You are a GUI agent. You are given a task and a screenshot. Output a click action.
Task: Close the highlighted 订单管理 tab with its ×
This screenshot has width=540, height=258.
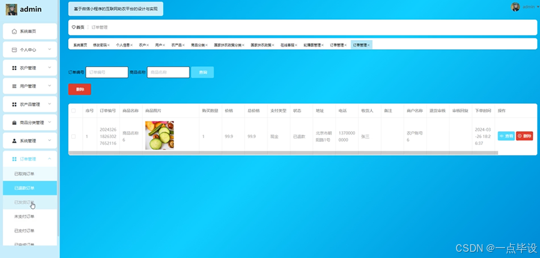coord(369,45)
